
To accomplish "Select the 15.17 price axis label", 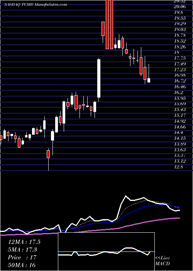I will pos(179,115).
